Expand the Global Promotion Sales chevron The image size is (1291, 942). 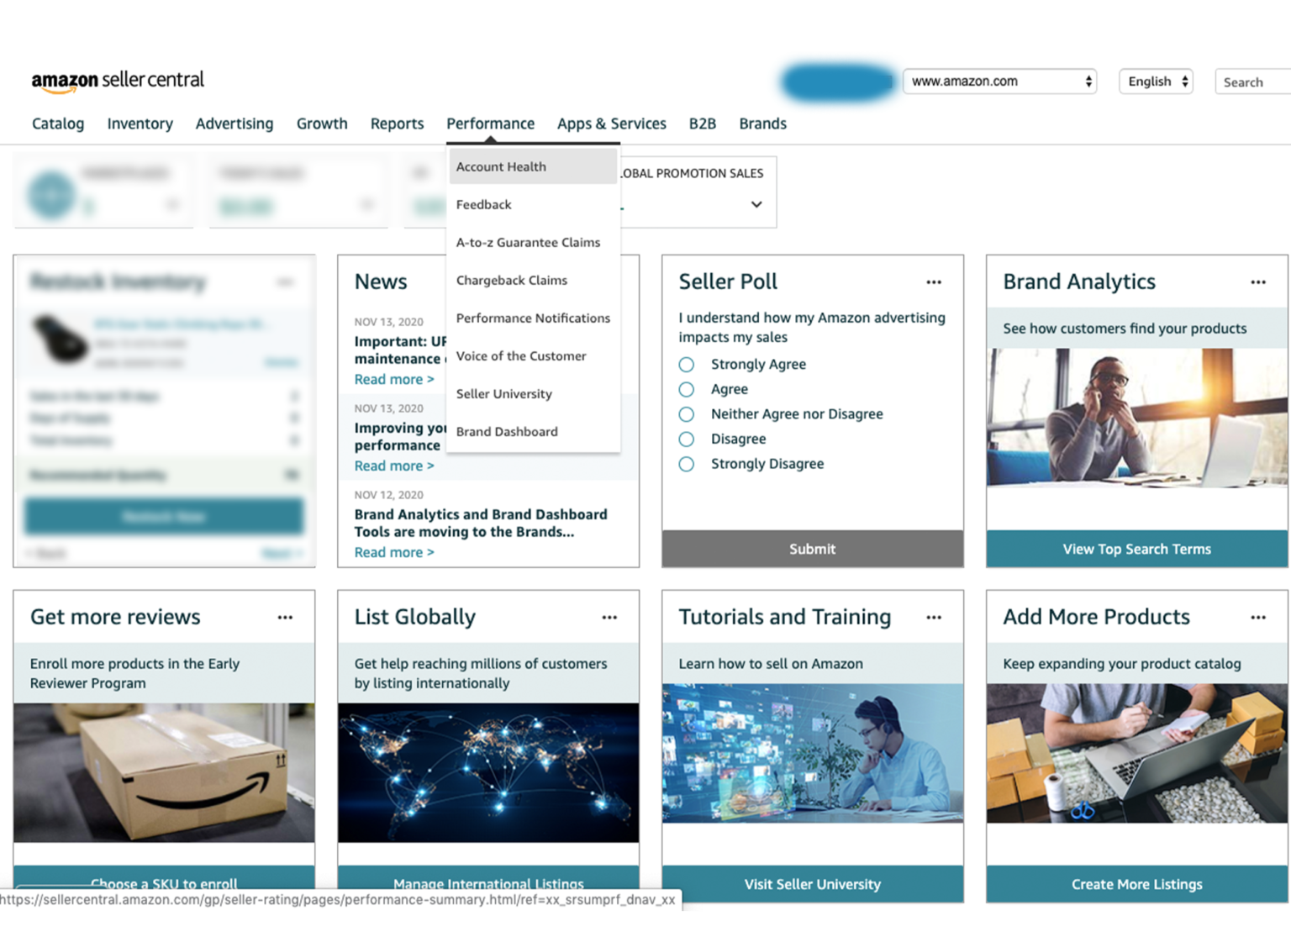756,204
